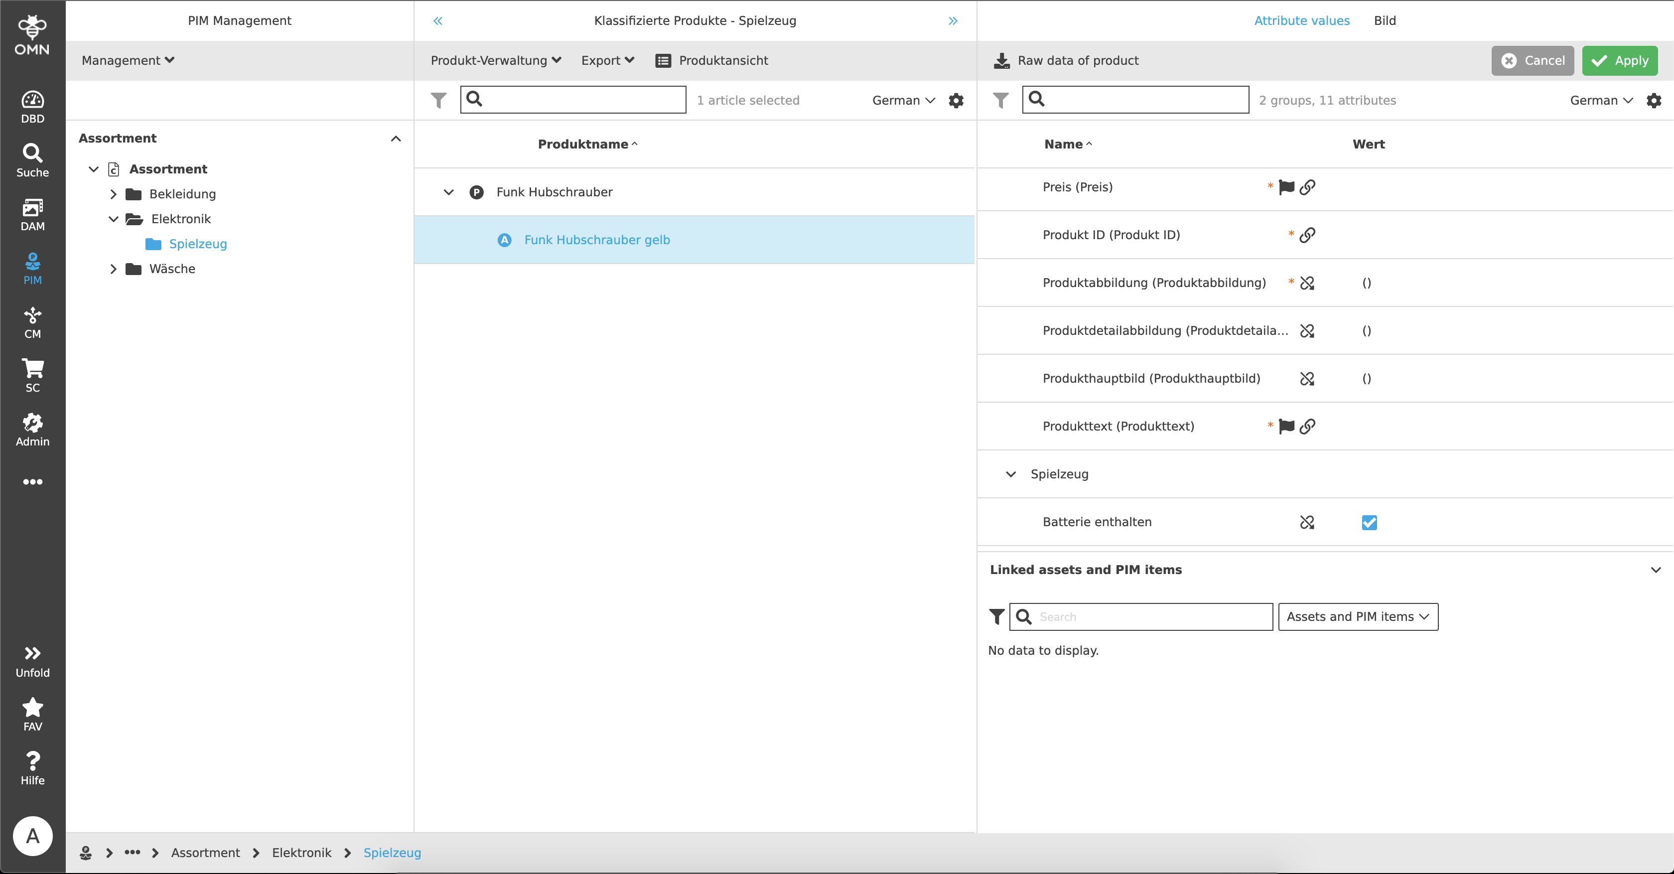The width and height of the screenshot is (1674, 874).
Task: Switch to the Bild tab
Action: (x=1385, y=20)
